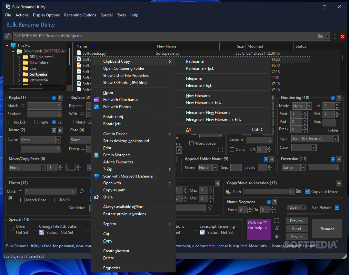Viewport: 349px width, 275px height.
Task: Click the Defender shield icon in context menu
Action: coord(96,176)
